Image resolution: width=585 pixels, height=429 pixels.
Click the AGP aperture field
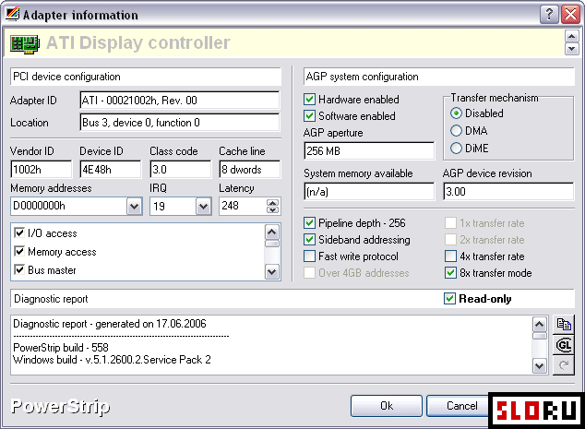pos(369,150)
